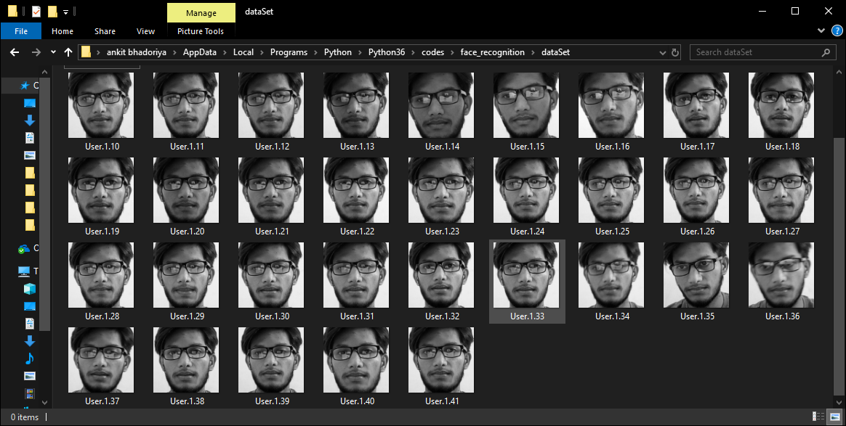Navigate to Programs in the address bar
The height and width of the screenshot is (426, 846).
[x=289, y=52]
